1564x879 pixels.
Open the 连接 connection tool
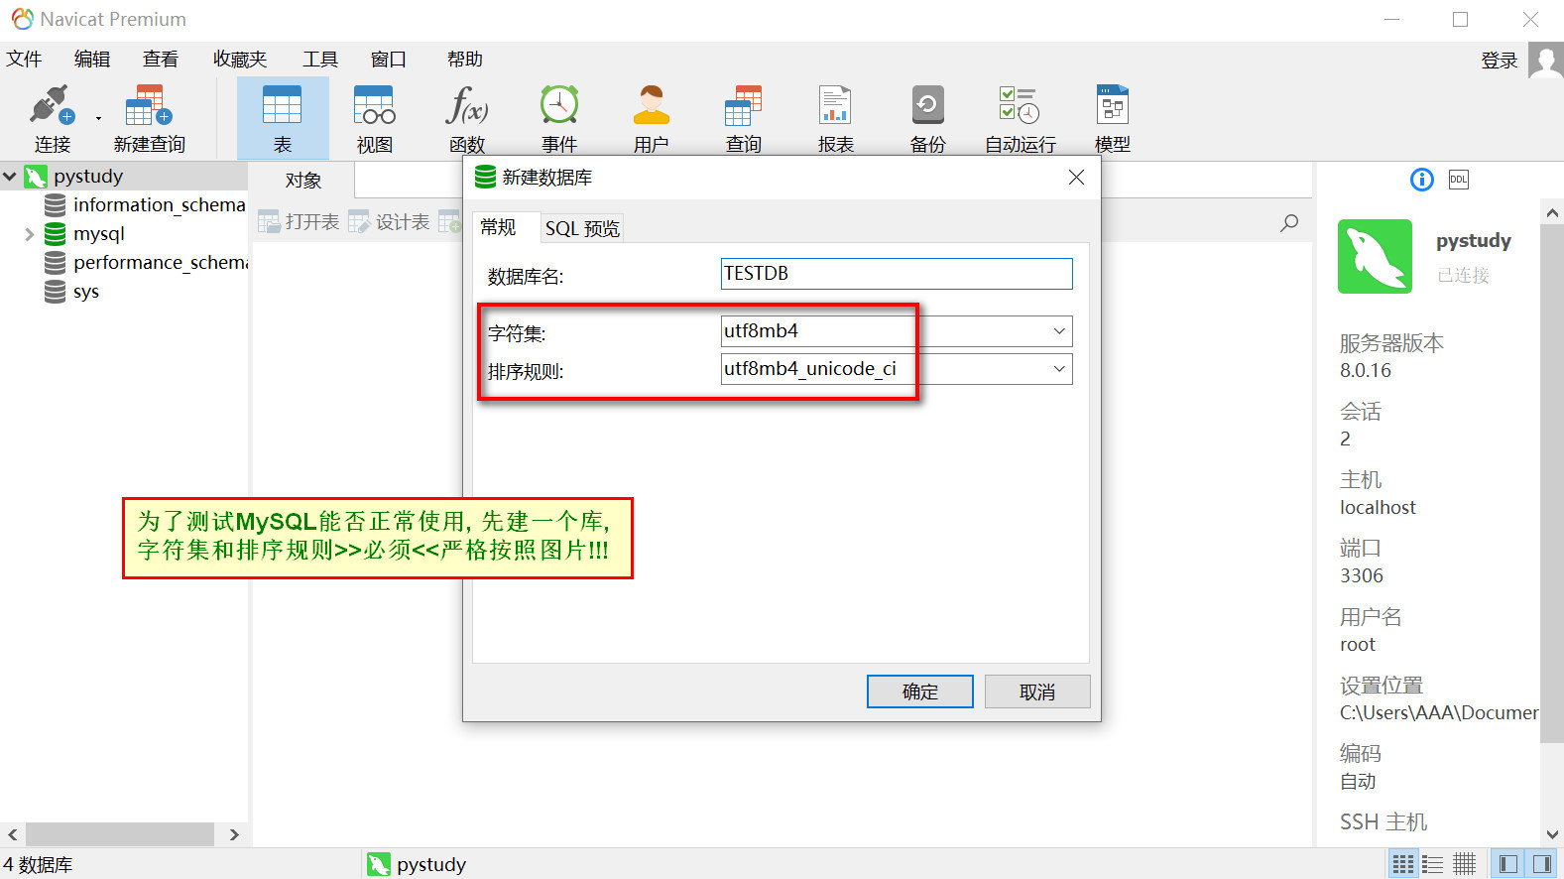(52, 118)
